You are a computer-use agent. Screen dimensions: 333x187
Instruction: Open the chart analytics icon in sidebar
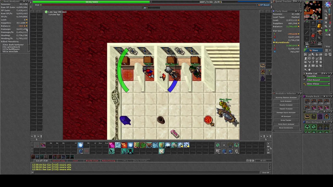(x=317, y=58)
